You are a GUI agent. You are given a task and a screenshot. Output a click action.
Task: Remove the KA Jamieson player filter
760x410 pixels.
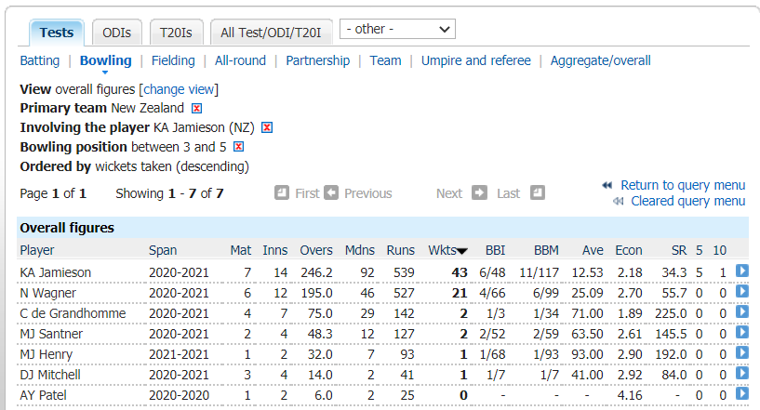pos(267,127)
